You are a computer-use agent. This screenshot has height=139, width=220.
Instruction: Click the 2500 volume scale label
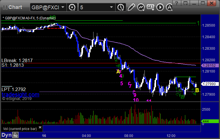[x=206, y=110]
